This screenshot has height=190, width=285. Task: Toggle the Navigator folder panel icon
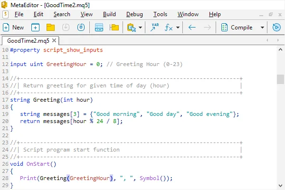[x=114, y=28]
